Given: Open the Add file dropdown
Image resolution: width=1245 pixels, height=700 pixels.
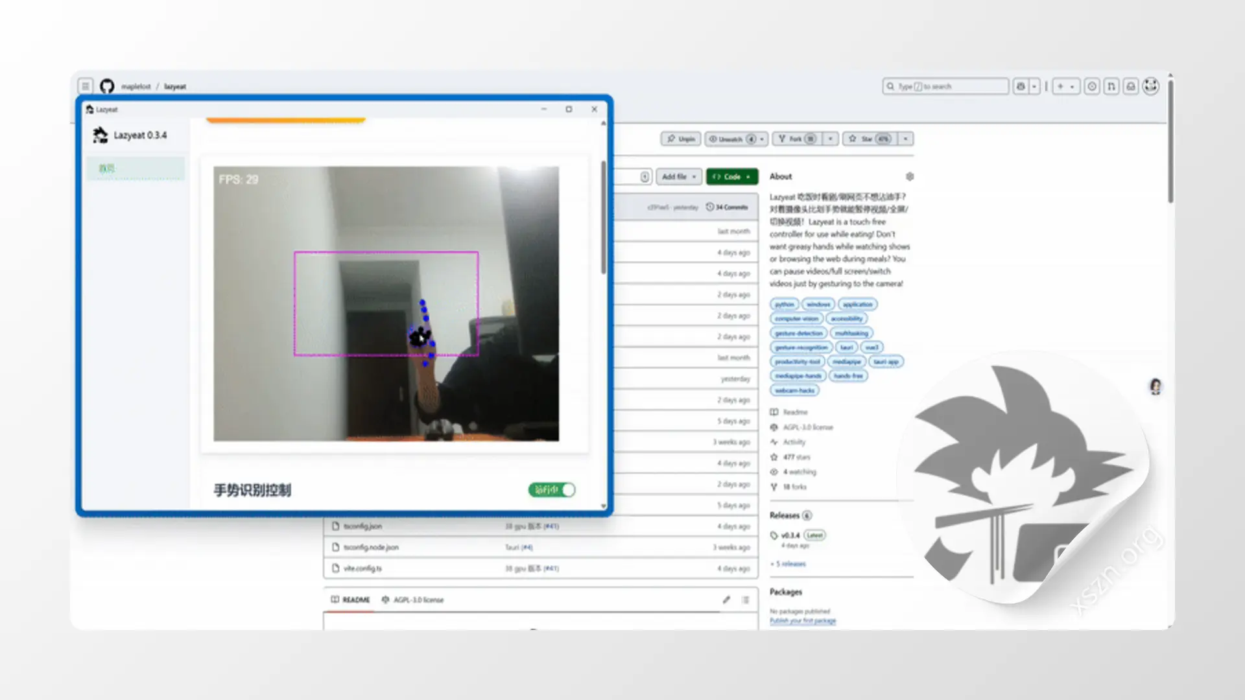Looking at the screenshot, I should click(679, 176).
